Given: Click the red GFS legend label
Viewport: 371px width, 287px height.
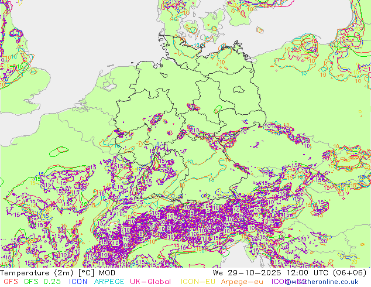Looking at the screenshot, I should click(x=11, y=282).
